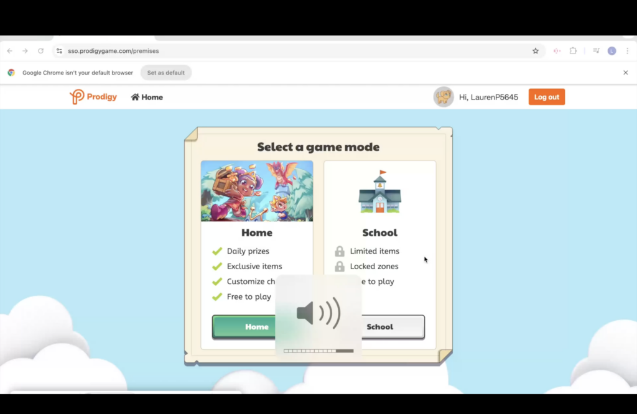Image resolution: width=637 pixels, height=414 pixels.
Task: Open the Chrome three-dot menu
Action: click(x=627, y=51)
